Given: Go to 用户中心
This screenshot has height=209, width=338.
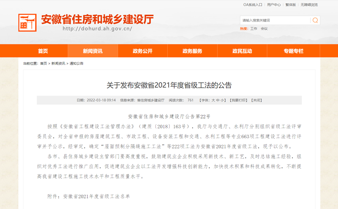Looking at the screenshot, I should click(x=274, y=5).
